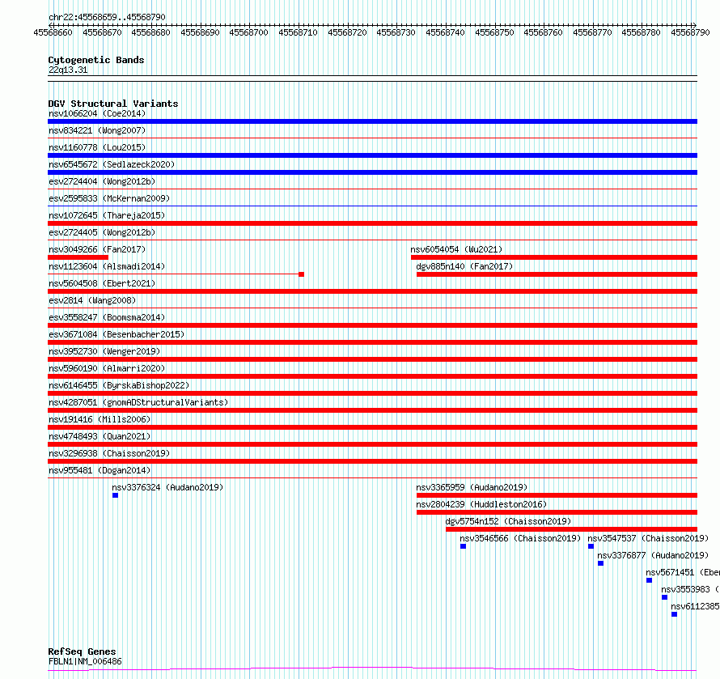720x679 pixels.
Task: Select the nsv1160778 (Lou2015) label
Action: (x=97, y=147)
